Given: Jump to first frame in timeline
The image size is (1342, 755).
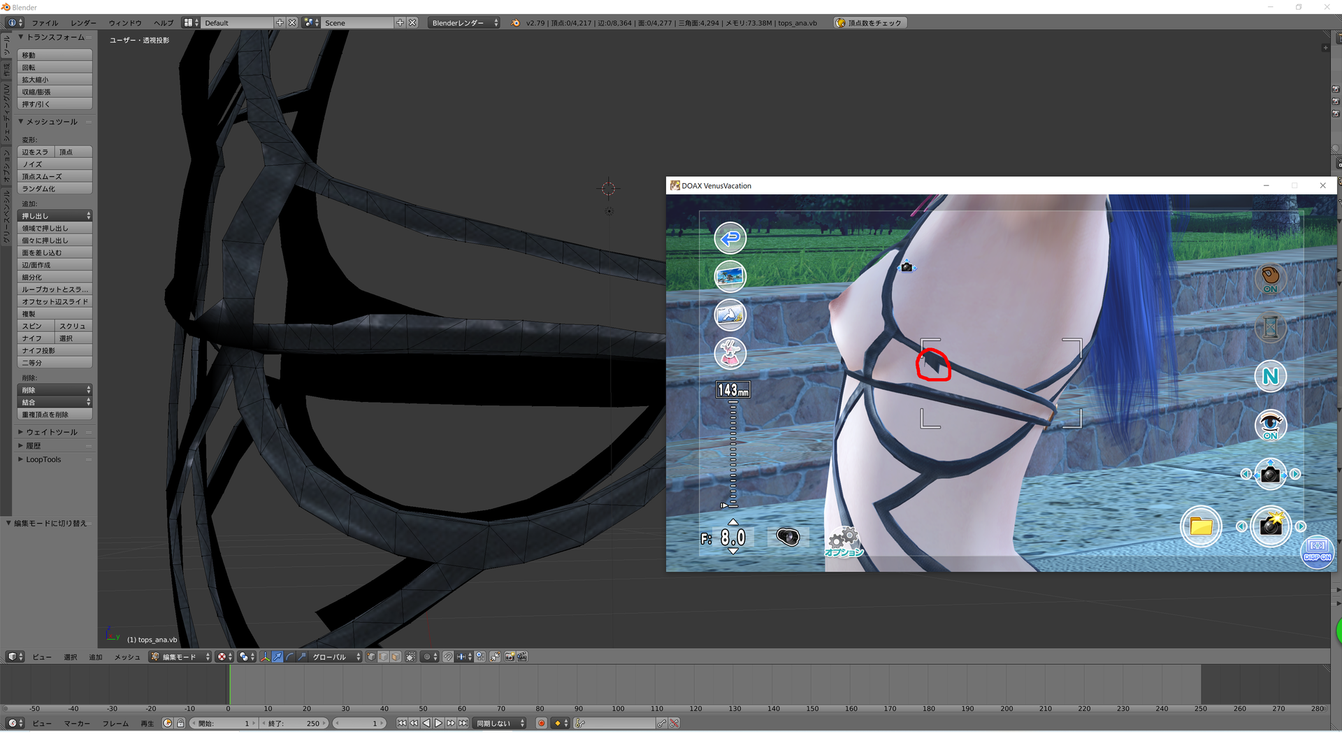Looking at the screenshot, I should tap(402, 723).
